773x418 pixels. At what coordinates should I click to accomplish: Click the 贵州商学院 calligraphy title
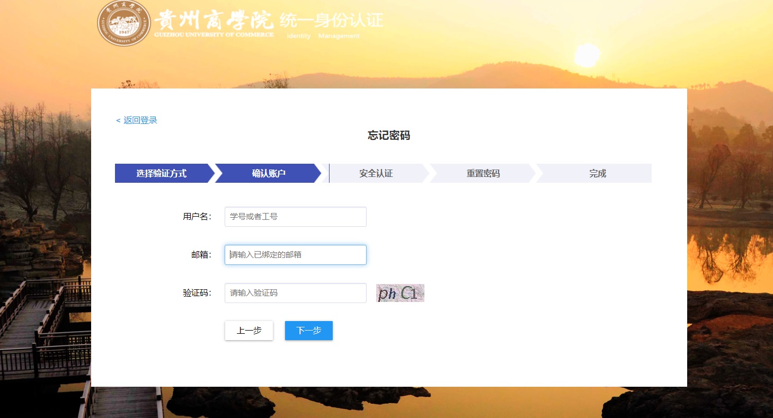point(214,21)
